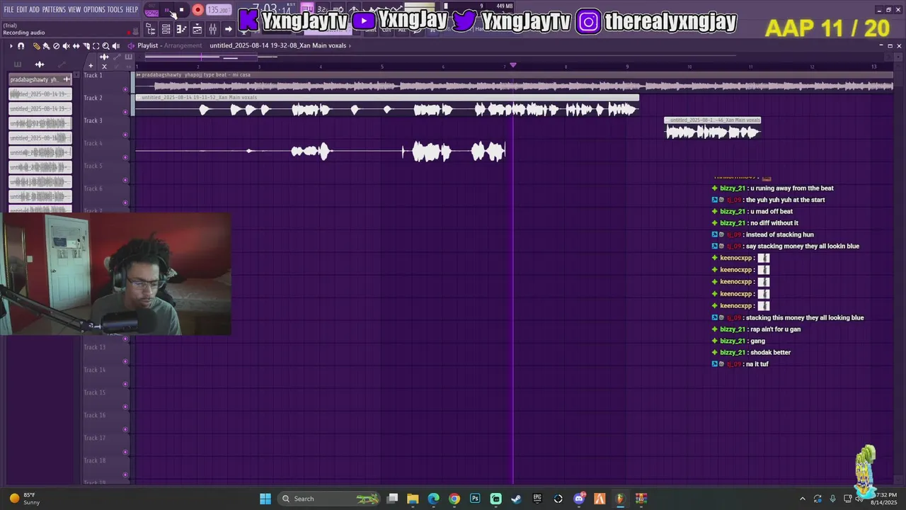This screenshot has width=906, height=510.
Task: Open the Mixer view with faders icon
Action: point(212,29)
